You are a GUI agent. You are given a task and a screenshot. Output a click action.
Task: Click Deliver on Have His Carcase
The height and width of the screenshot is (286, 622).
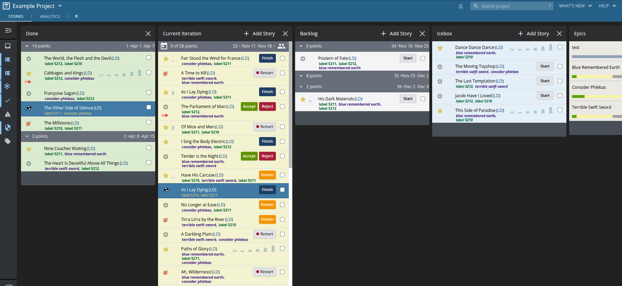(267, 175)
